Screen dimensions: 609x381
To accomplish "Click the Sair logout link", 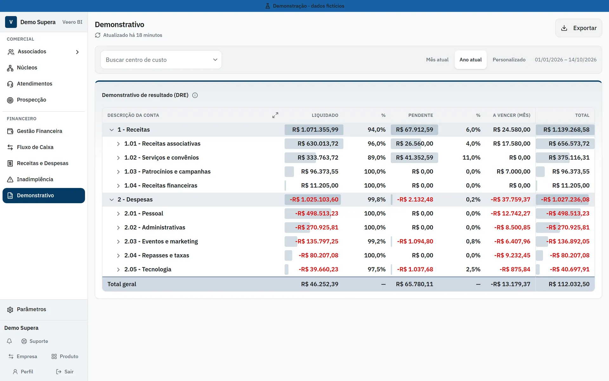I will [x=65, y=372].
